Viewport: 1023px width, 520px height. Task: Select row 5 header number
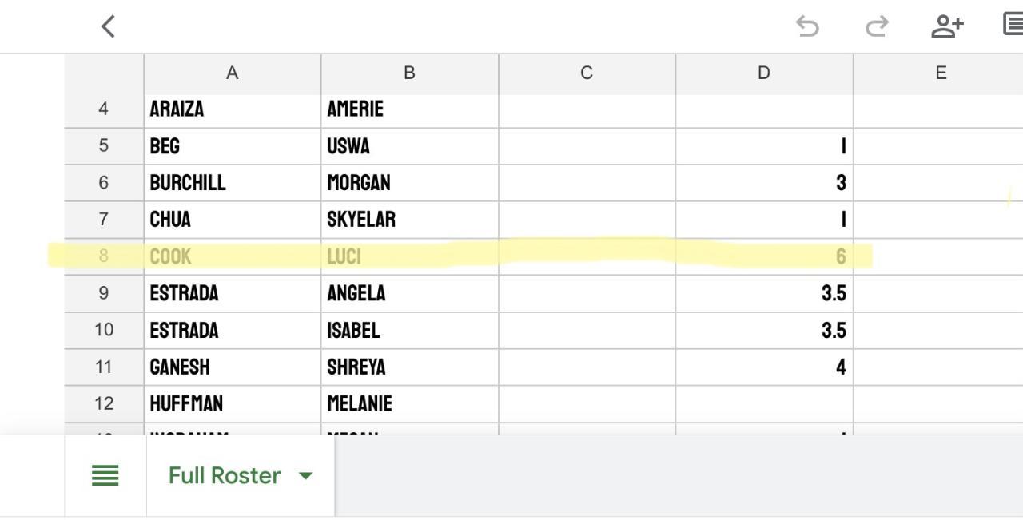[x=104, y=146]
